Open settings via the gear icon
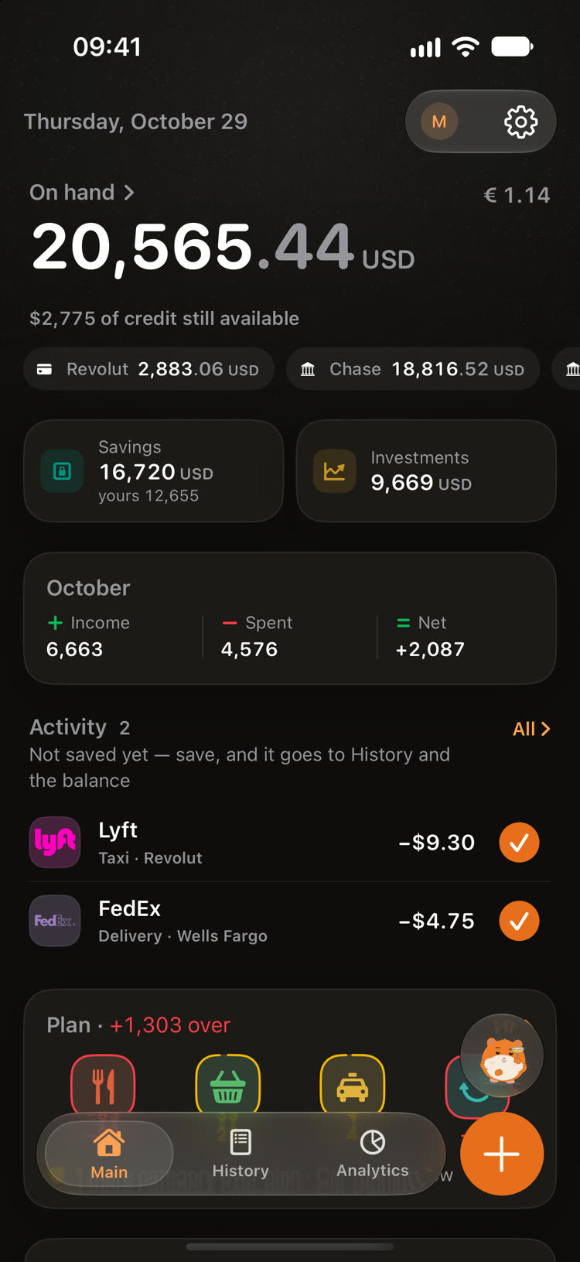This screenshot has width=580, height=1262. click(520, 121)
